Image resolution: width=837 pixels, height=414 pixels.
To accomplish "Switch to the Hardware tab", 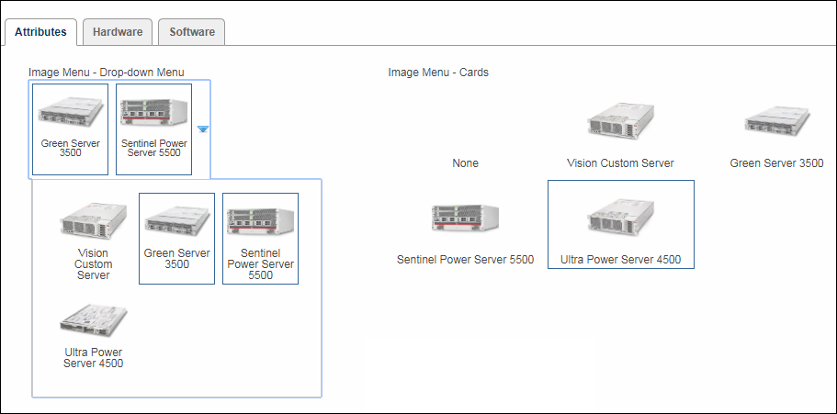I will click(x=118, y=32).
